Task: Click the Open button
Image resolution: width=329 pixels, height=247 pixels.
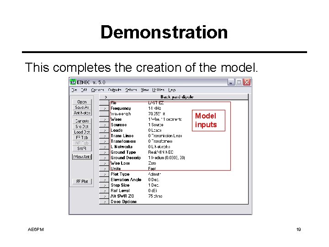Action: 82,102
